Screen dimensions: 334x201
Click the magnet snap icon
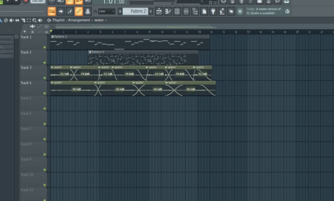(95, 12)
